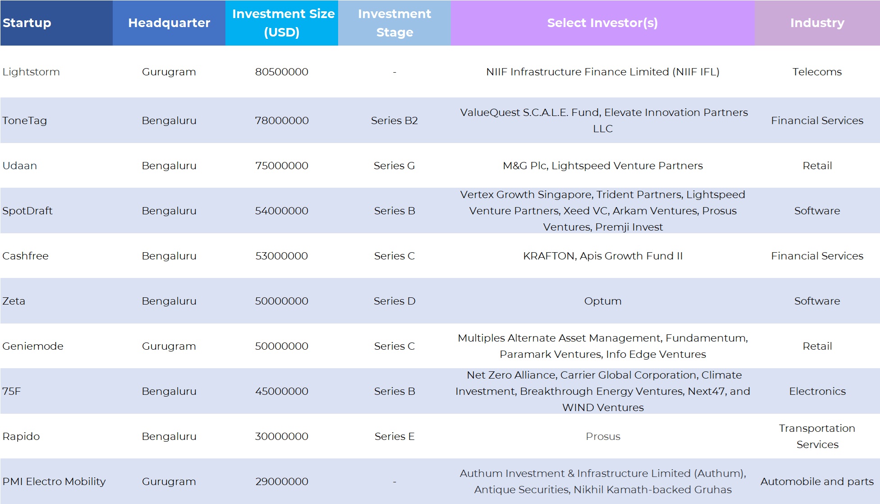The height and width of the screenshot is (504, 880).
Task: Click the Investment Size (USD) header
Action: click(282, 23)
